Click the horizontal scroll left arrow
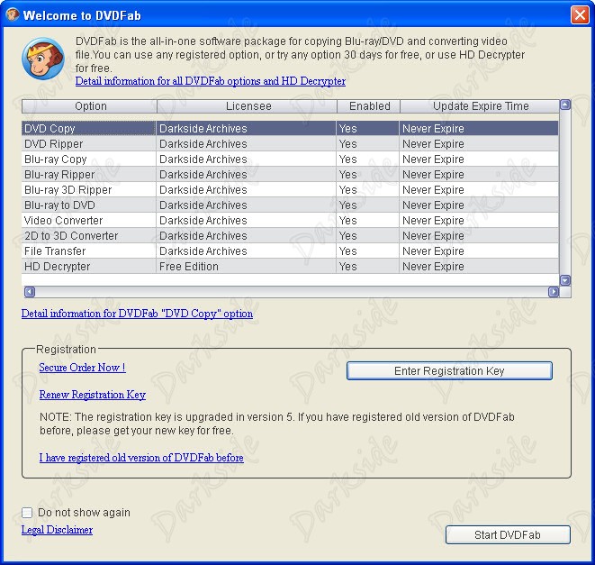The image size is (595, 565). click(x=30, y=291)
